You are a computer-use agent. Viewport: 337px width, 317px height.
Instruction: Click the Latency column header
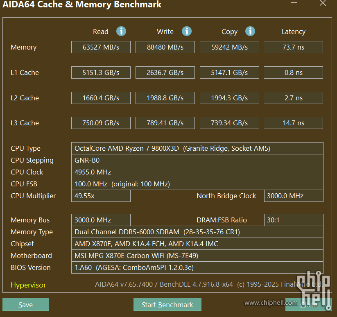pyautogui.click(x=293, y=32)
